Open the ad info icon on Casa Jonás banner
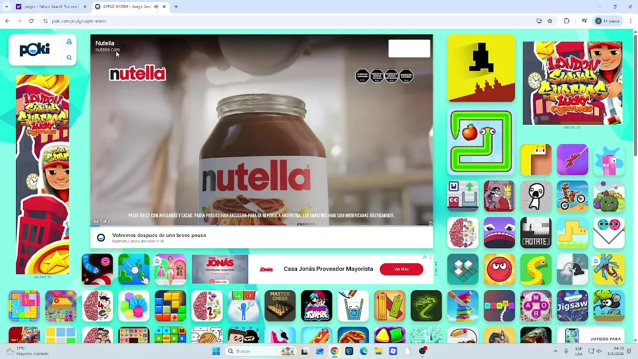 tap(425, 257)
